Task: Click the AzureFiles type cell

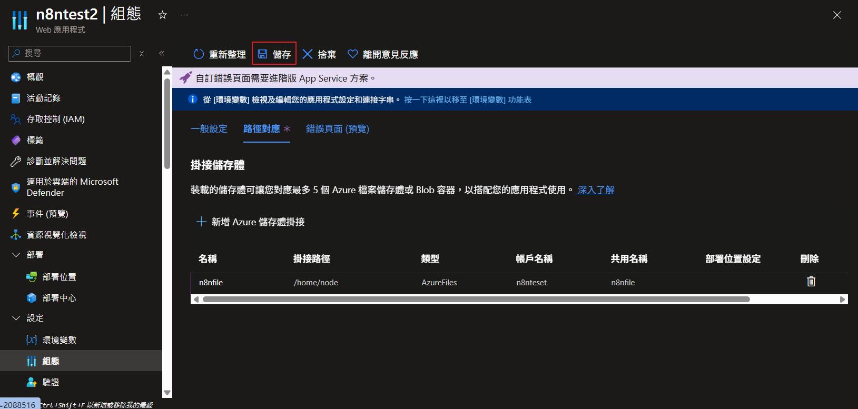Action: pos(439,283)
